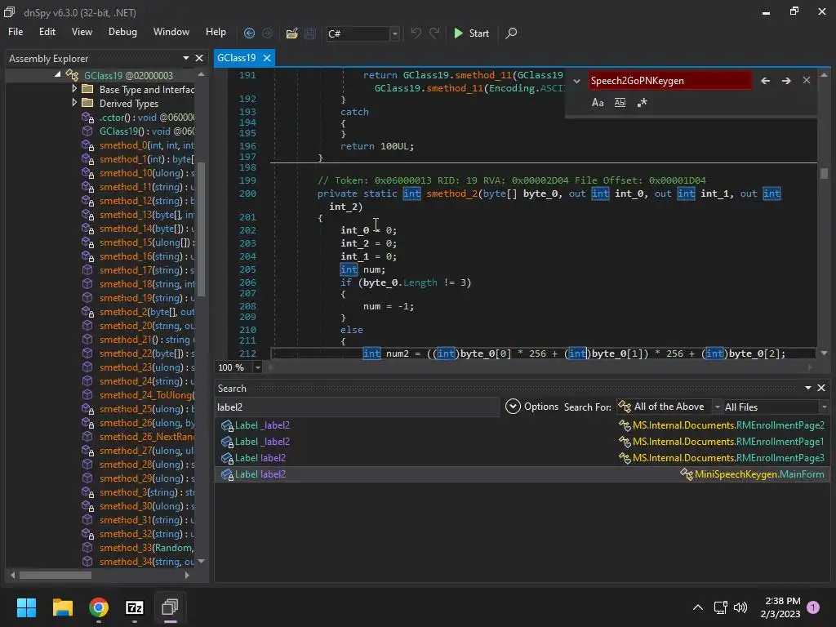Open the File menu
836x627 pixels.
pos(16,32)
